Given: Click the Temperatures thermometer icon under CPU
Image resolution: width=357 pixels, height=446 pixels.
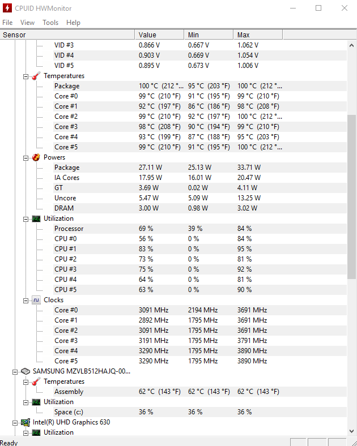Looking at the screenshot, I should coord(36,76).
